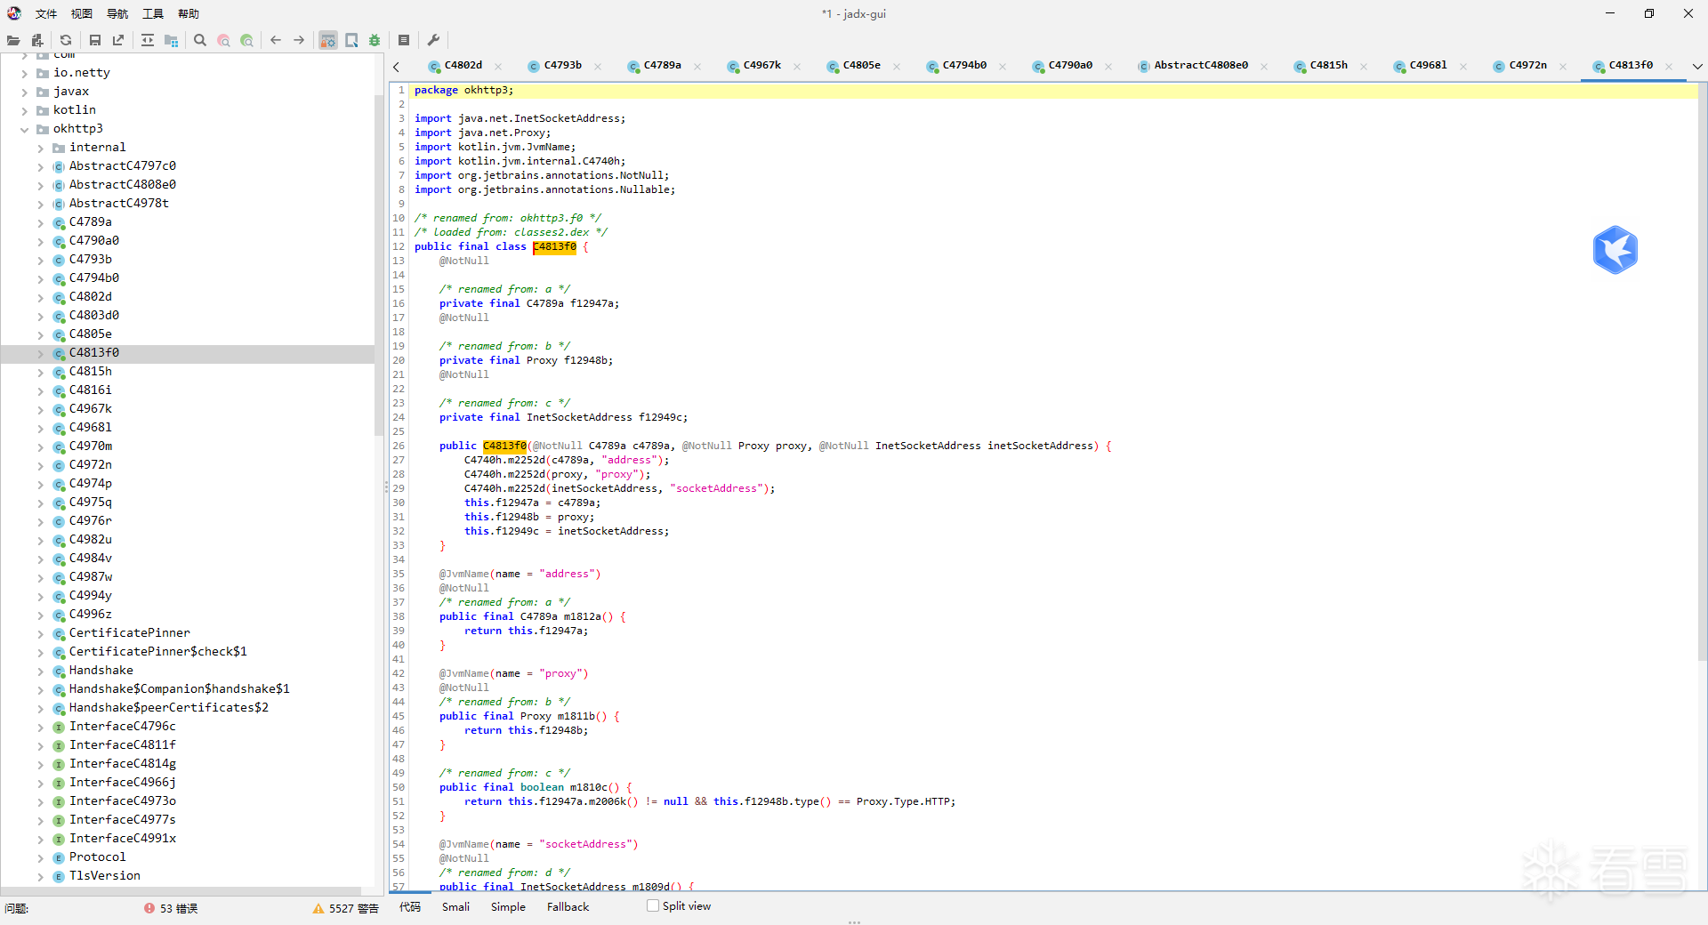The image size is (1708, 925).
Task: Click the package tree horizontal scrollbar
Action: pyautogui.click(x=182, y=890)
